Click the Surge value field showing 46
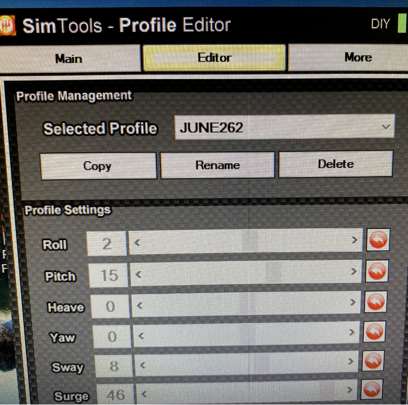408x405 pixels. tap(116, 395)
